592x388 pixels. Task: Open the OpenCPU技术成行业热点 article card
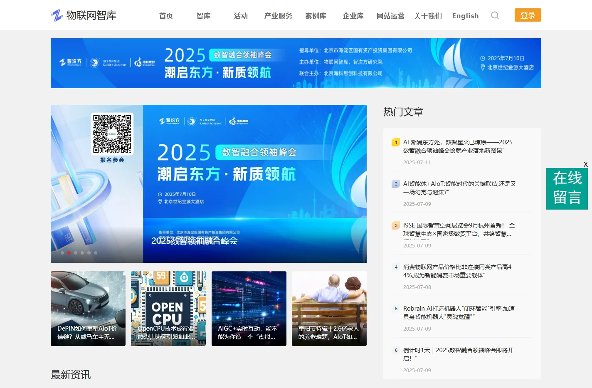[168, 309]
